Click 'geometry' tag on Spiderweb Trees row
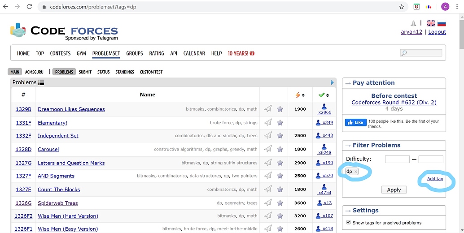 point(234,203)
